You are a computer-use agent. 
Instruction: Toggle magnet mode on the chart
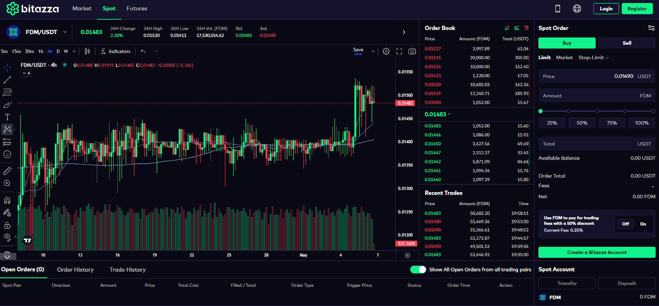coord(7,200)
